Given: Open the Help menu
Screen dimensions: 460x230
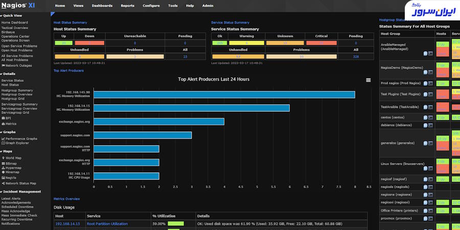Looking at the screenshot, I should (x=190, y=6).
